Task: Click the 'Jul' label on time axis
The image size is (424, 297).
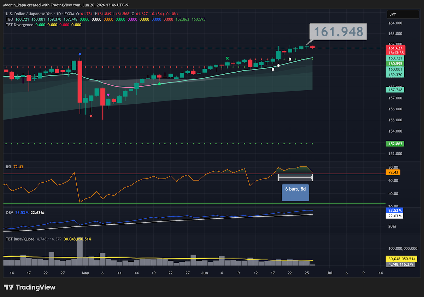Action: tap(329, 273)
